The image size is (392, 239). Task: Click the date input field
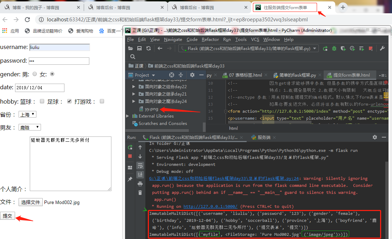[40, 88]
